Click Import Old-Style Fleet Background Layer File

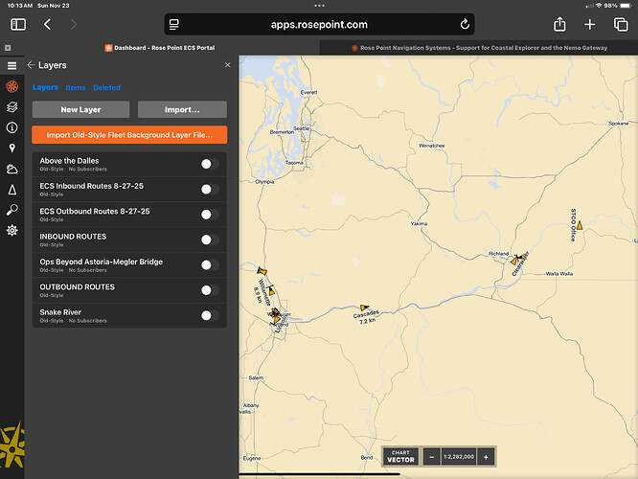pos(129,135)
